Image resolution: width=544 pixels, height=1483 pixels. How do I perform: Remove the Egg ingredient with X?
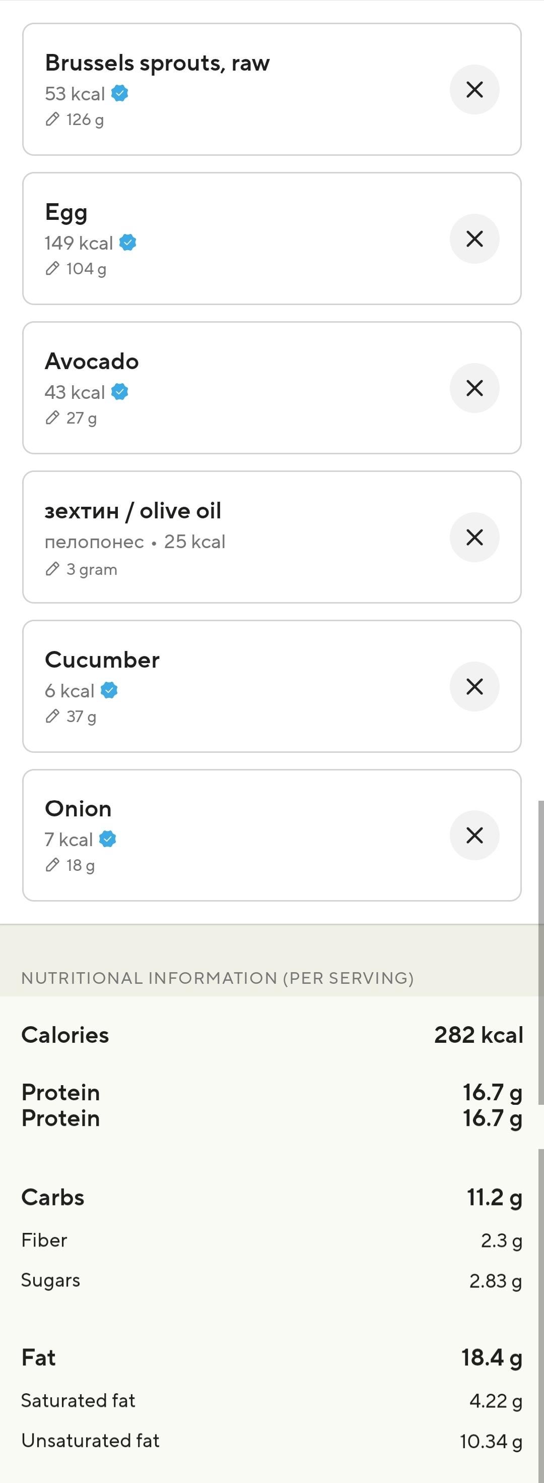tap(474, 239)
